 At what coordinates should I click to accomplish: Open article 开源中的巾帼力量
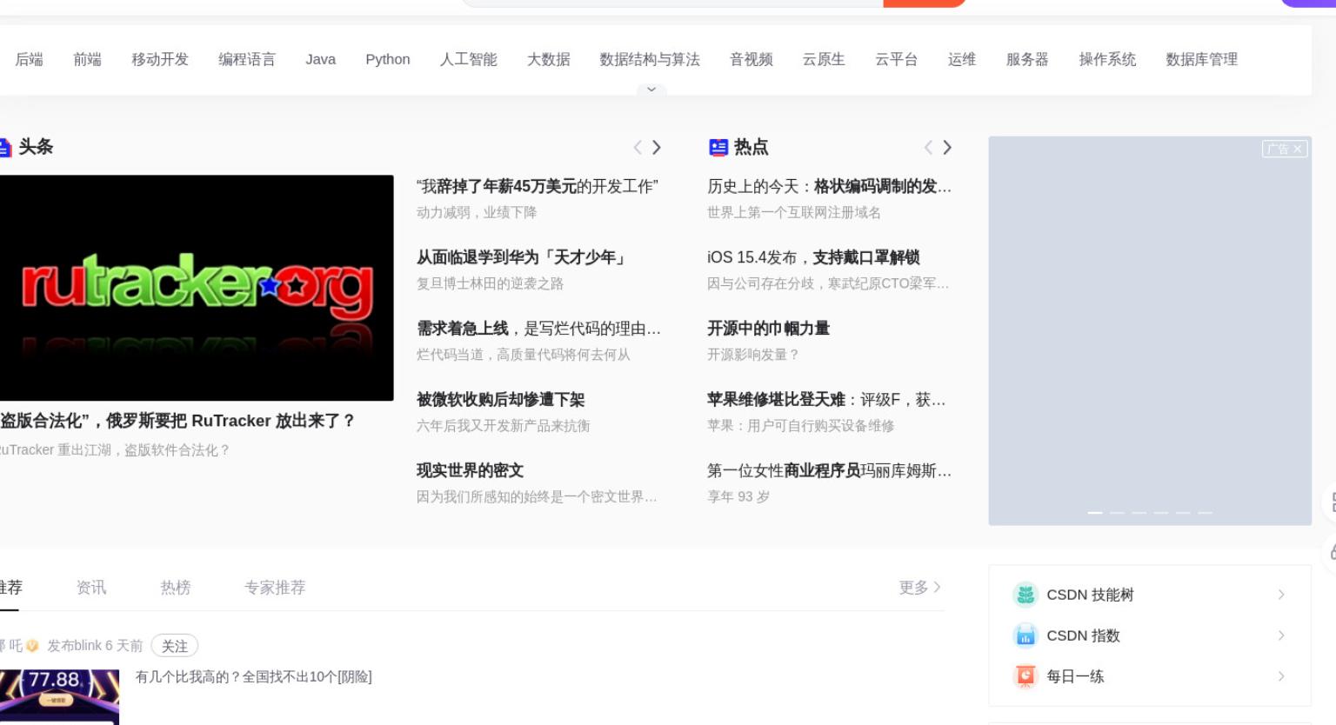[x=768, y=329]
